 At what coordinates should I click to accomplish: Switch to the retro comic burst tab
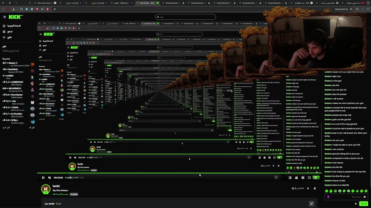tap(45, 3)
